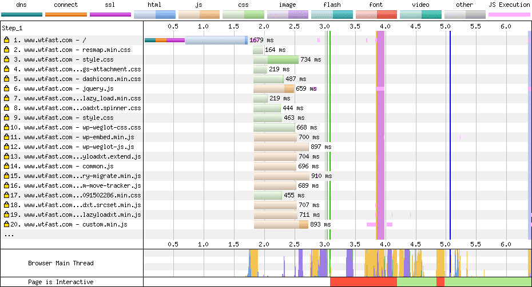
Task: Expand the truncated "..." request row
Action: 9,235
